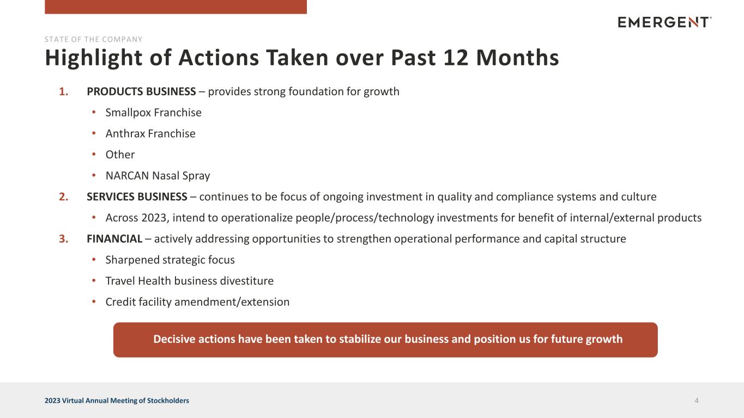Select Credit facility amendment/extension bullet

click(x=197, y=302)
